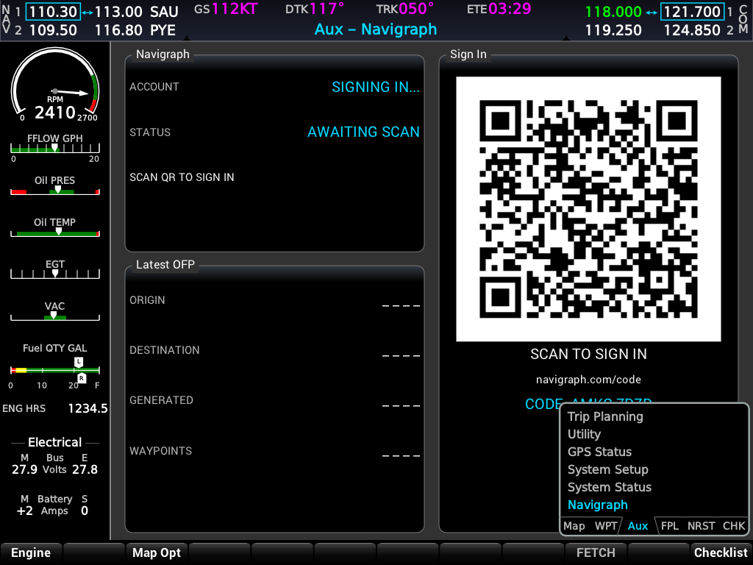This screenshot has width=753, height=565.
Task: Click the essential bus 27.8 volts value
Action: point(85,469)
